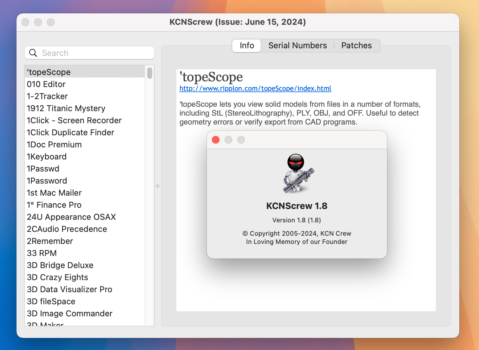The height and width of the screenshot is (350, 479).
Task: Select 3D Image Commander
Action: (85, 313)
